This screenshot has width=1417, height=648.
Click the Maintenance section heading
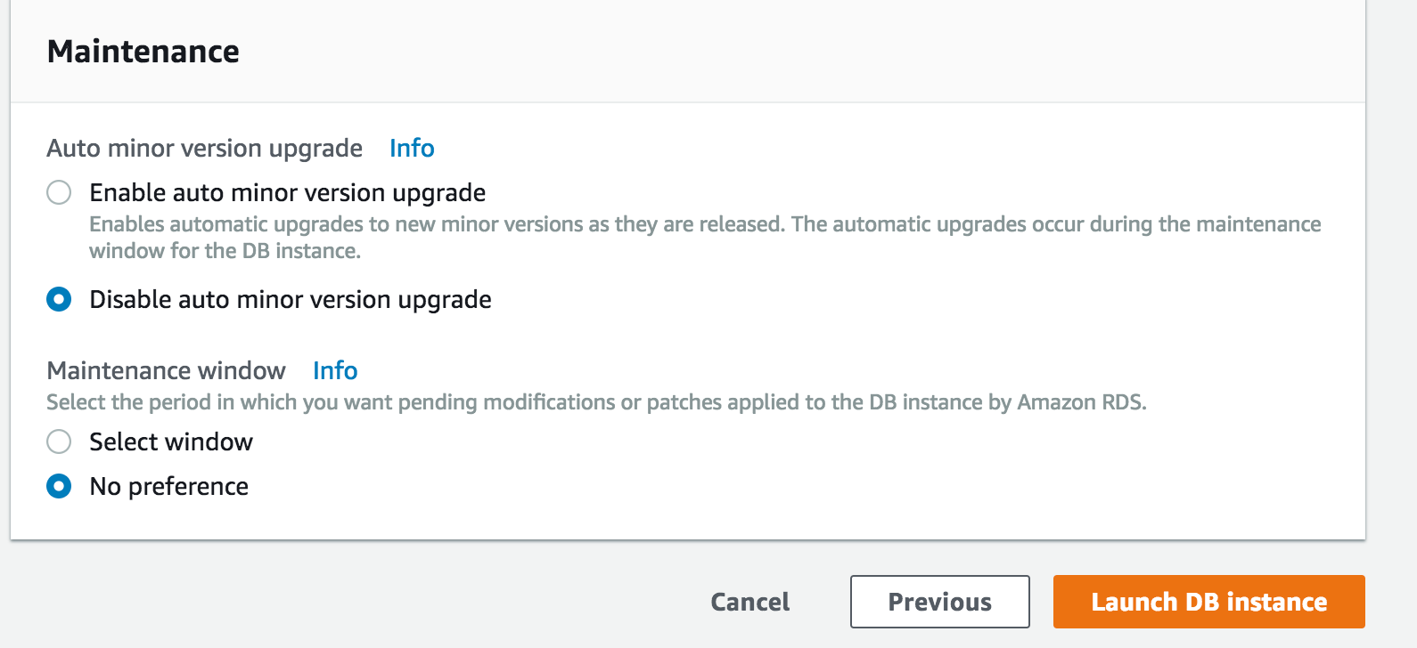point(143,52)
